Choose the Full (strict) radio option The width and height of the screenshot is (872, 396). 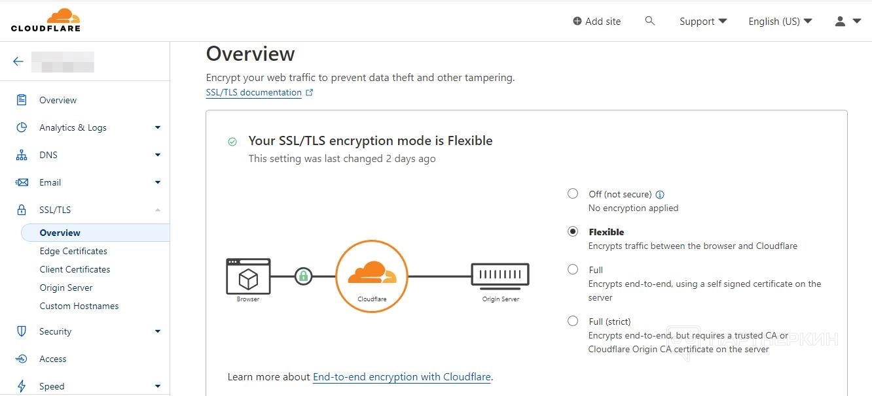573,321
